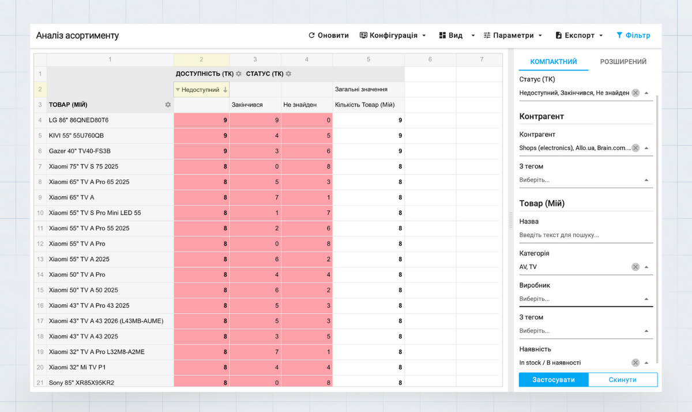The width and height of the screenshot is (692, 412).
Task: Toggle the Фільтр panel
Action: point(633,35)
